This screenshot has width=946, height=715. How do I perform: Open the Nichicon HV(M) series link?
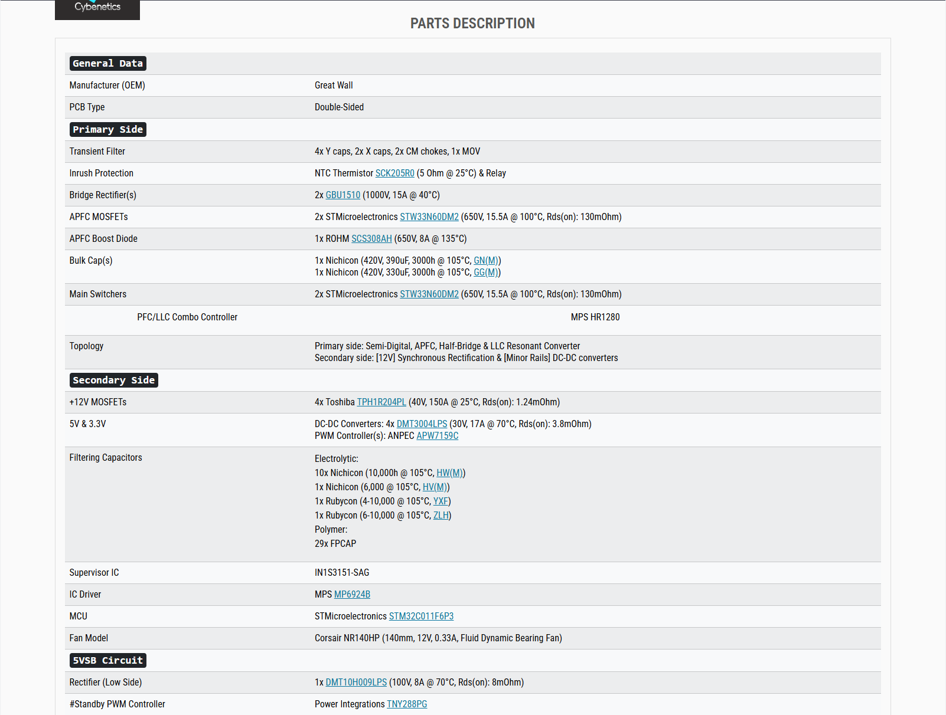click(435, 487)
